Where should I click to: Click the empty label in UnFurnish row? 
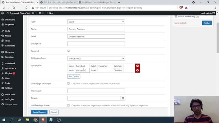coord(105,70)
